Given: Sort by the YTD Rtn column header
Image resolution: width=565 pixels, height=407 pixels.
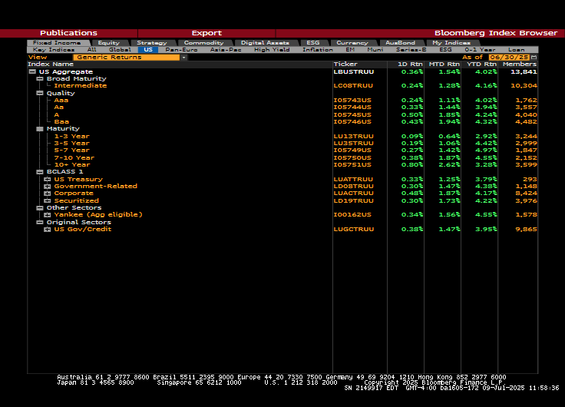Looking at the screenshot, I should 482,65.
